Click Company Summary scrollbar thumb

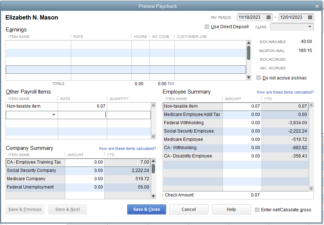153,168
